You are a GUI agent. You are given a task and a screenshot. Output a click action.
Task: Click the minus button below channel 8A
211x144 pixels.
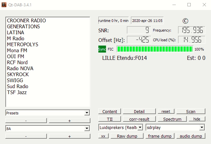pos(26,136)
